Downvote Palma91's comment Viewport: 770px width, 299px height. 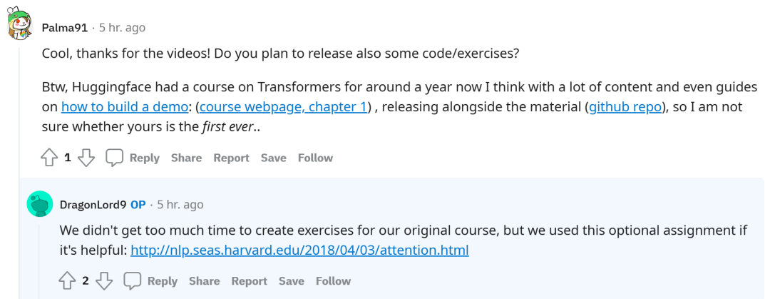86,158
